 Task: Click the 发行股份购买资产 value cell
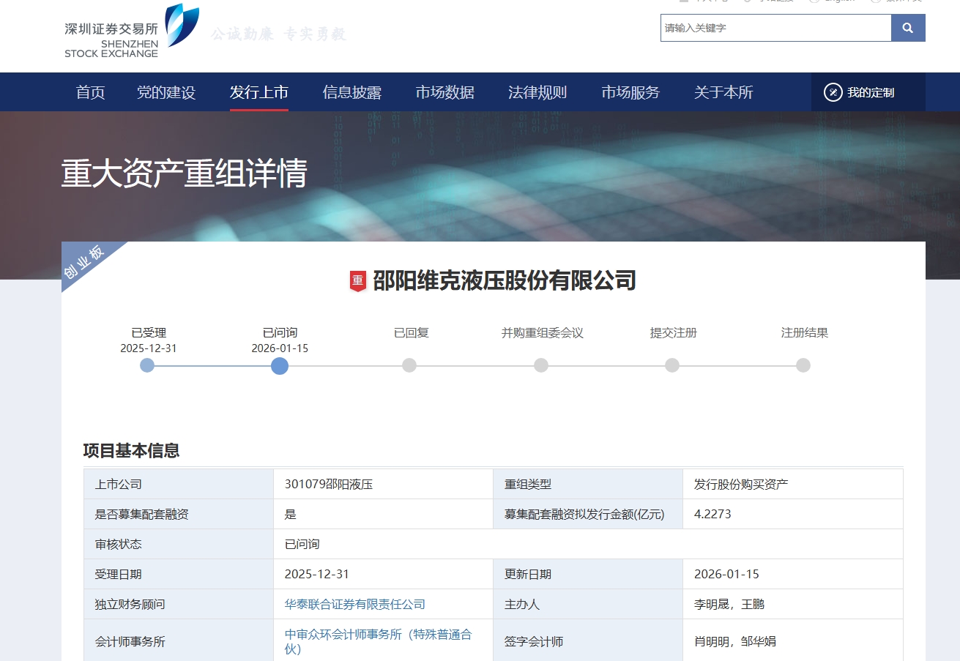point(792,484)
